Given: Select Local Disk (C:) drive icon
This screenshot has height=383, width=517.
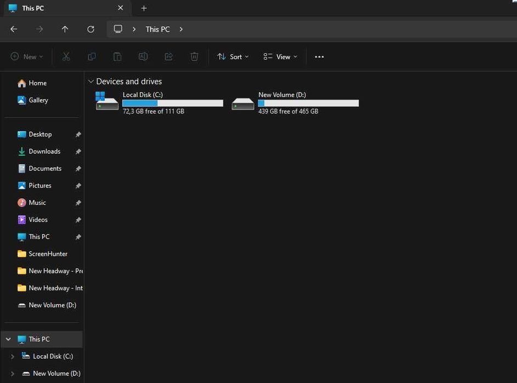Looking at the screenshot, I should coord(106,101).
